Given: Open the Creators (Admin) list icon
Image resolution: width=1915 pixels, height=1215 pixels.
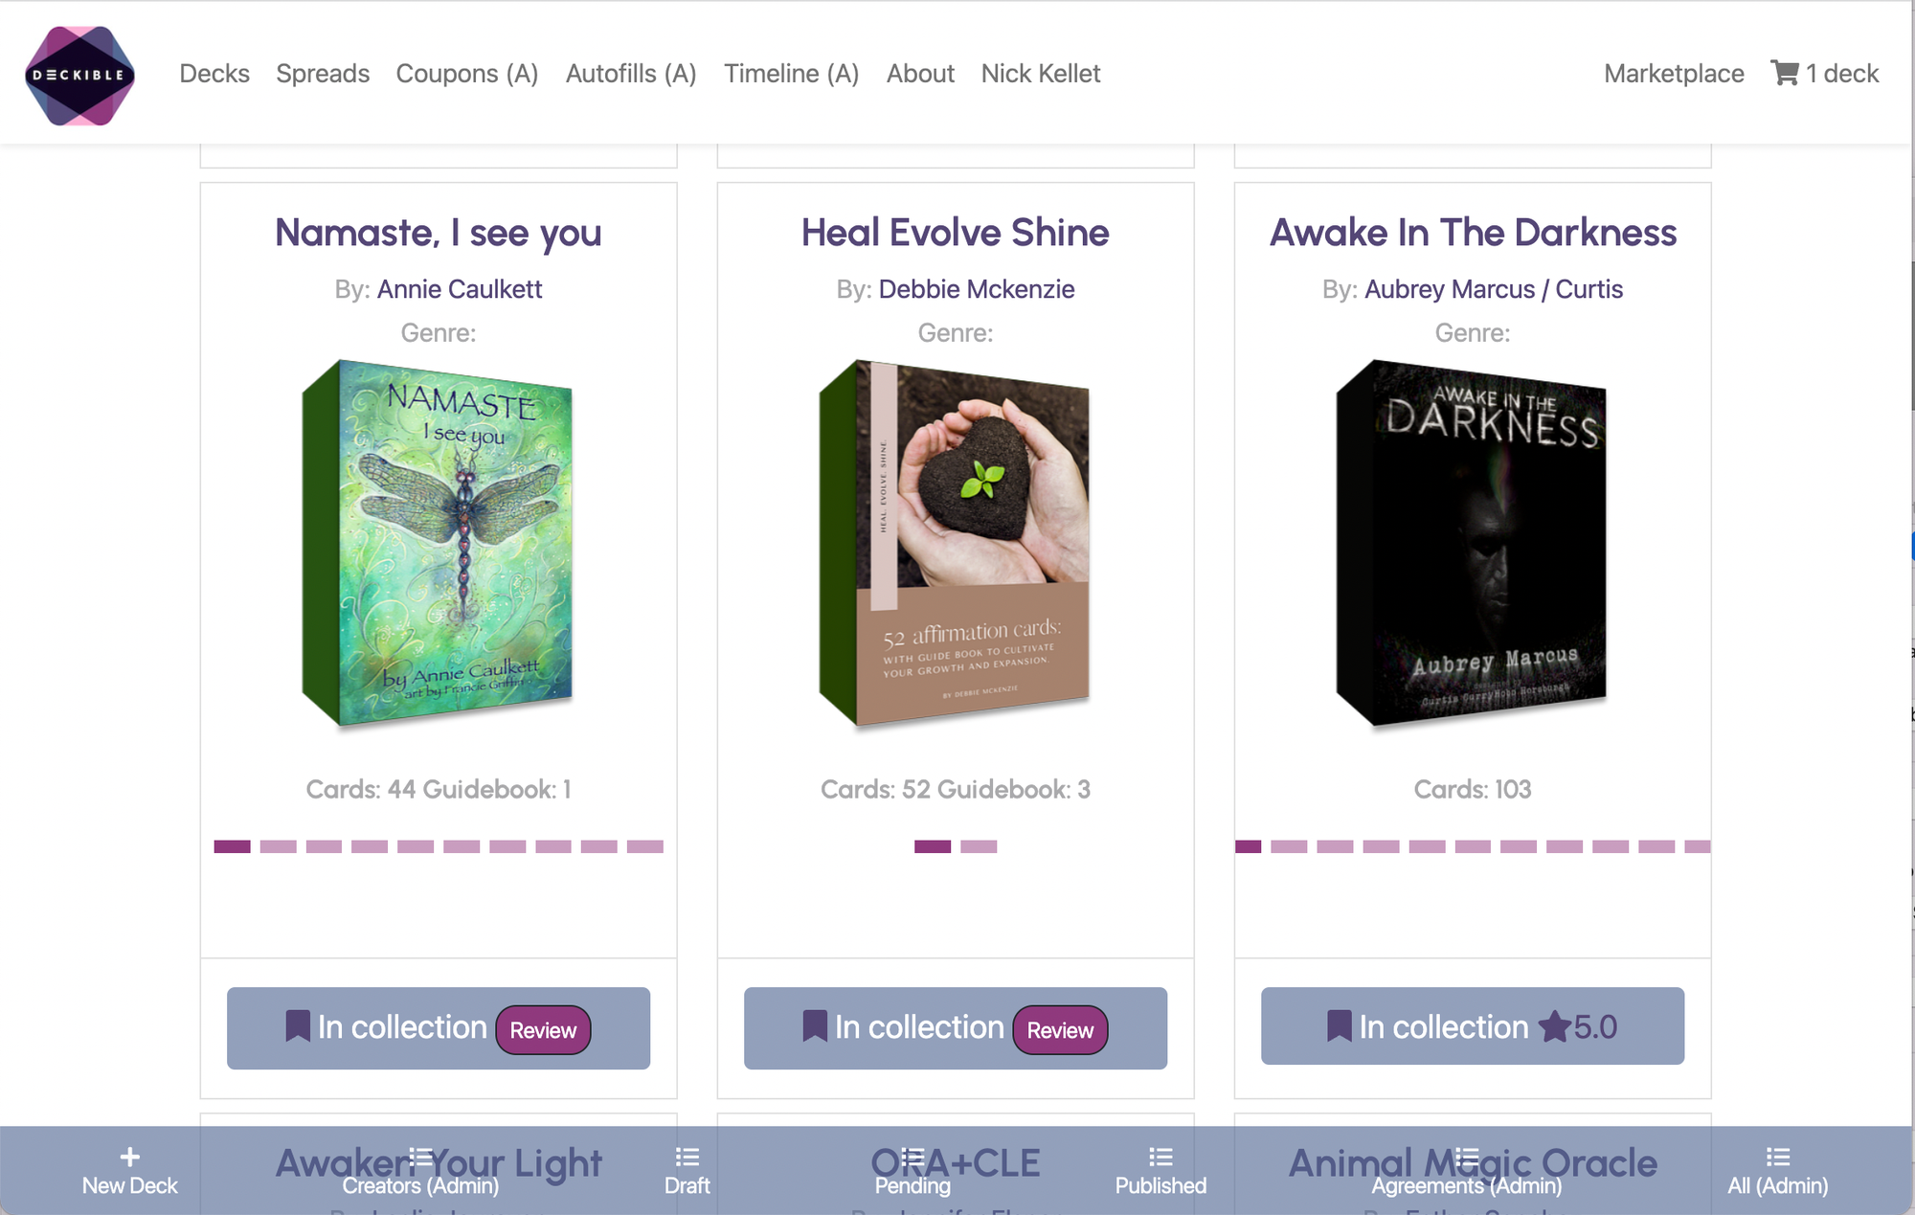Looking at the screenshot, I should click(x=420, y=1157).
